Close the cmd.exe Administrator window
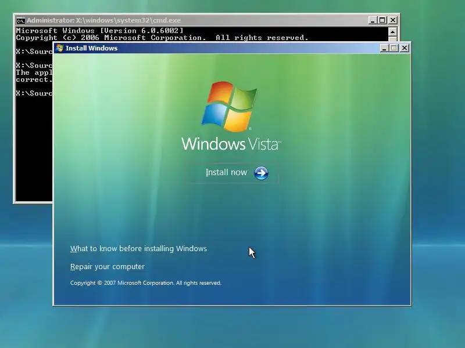The image size is (465, 348). [x=393, y=20]
